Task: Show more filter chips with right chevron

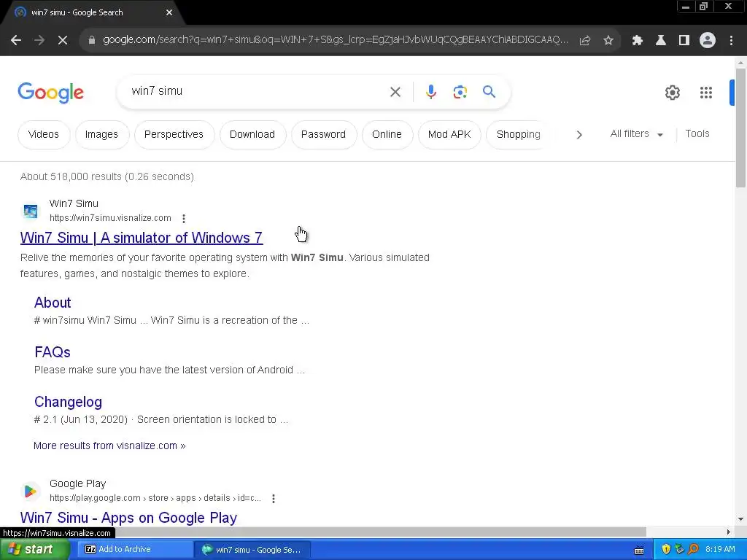Action: click(x=578, y=135)
